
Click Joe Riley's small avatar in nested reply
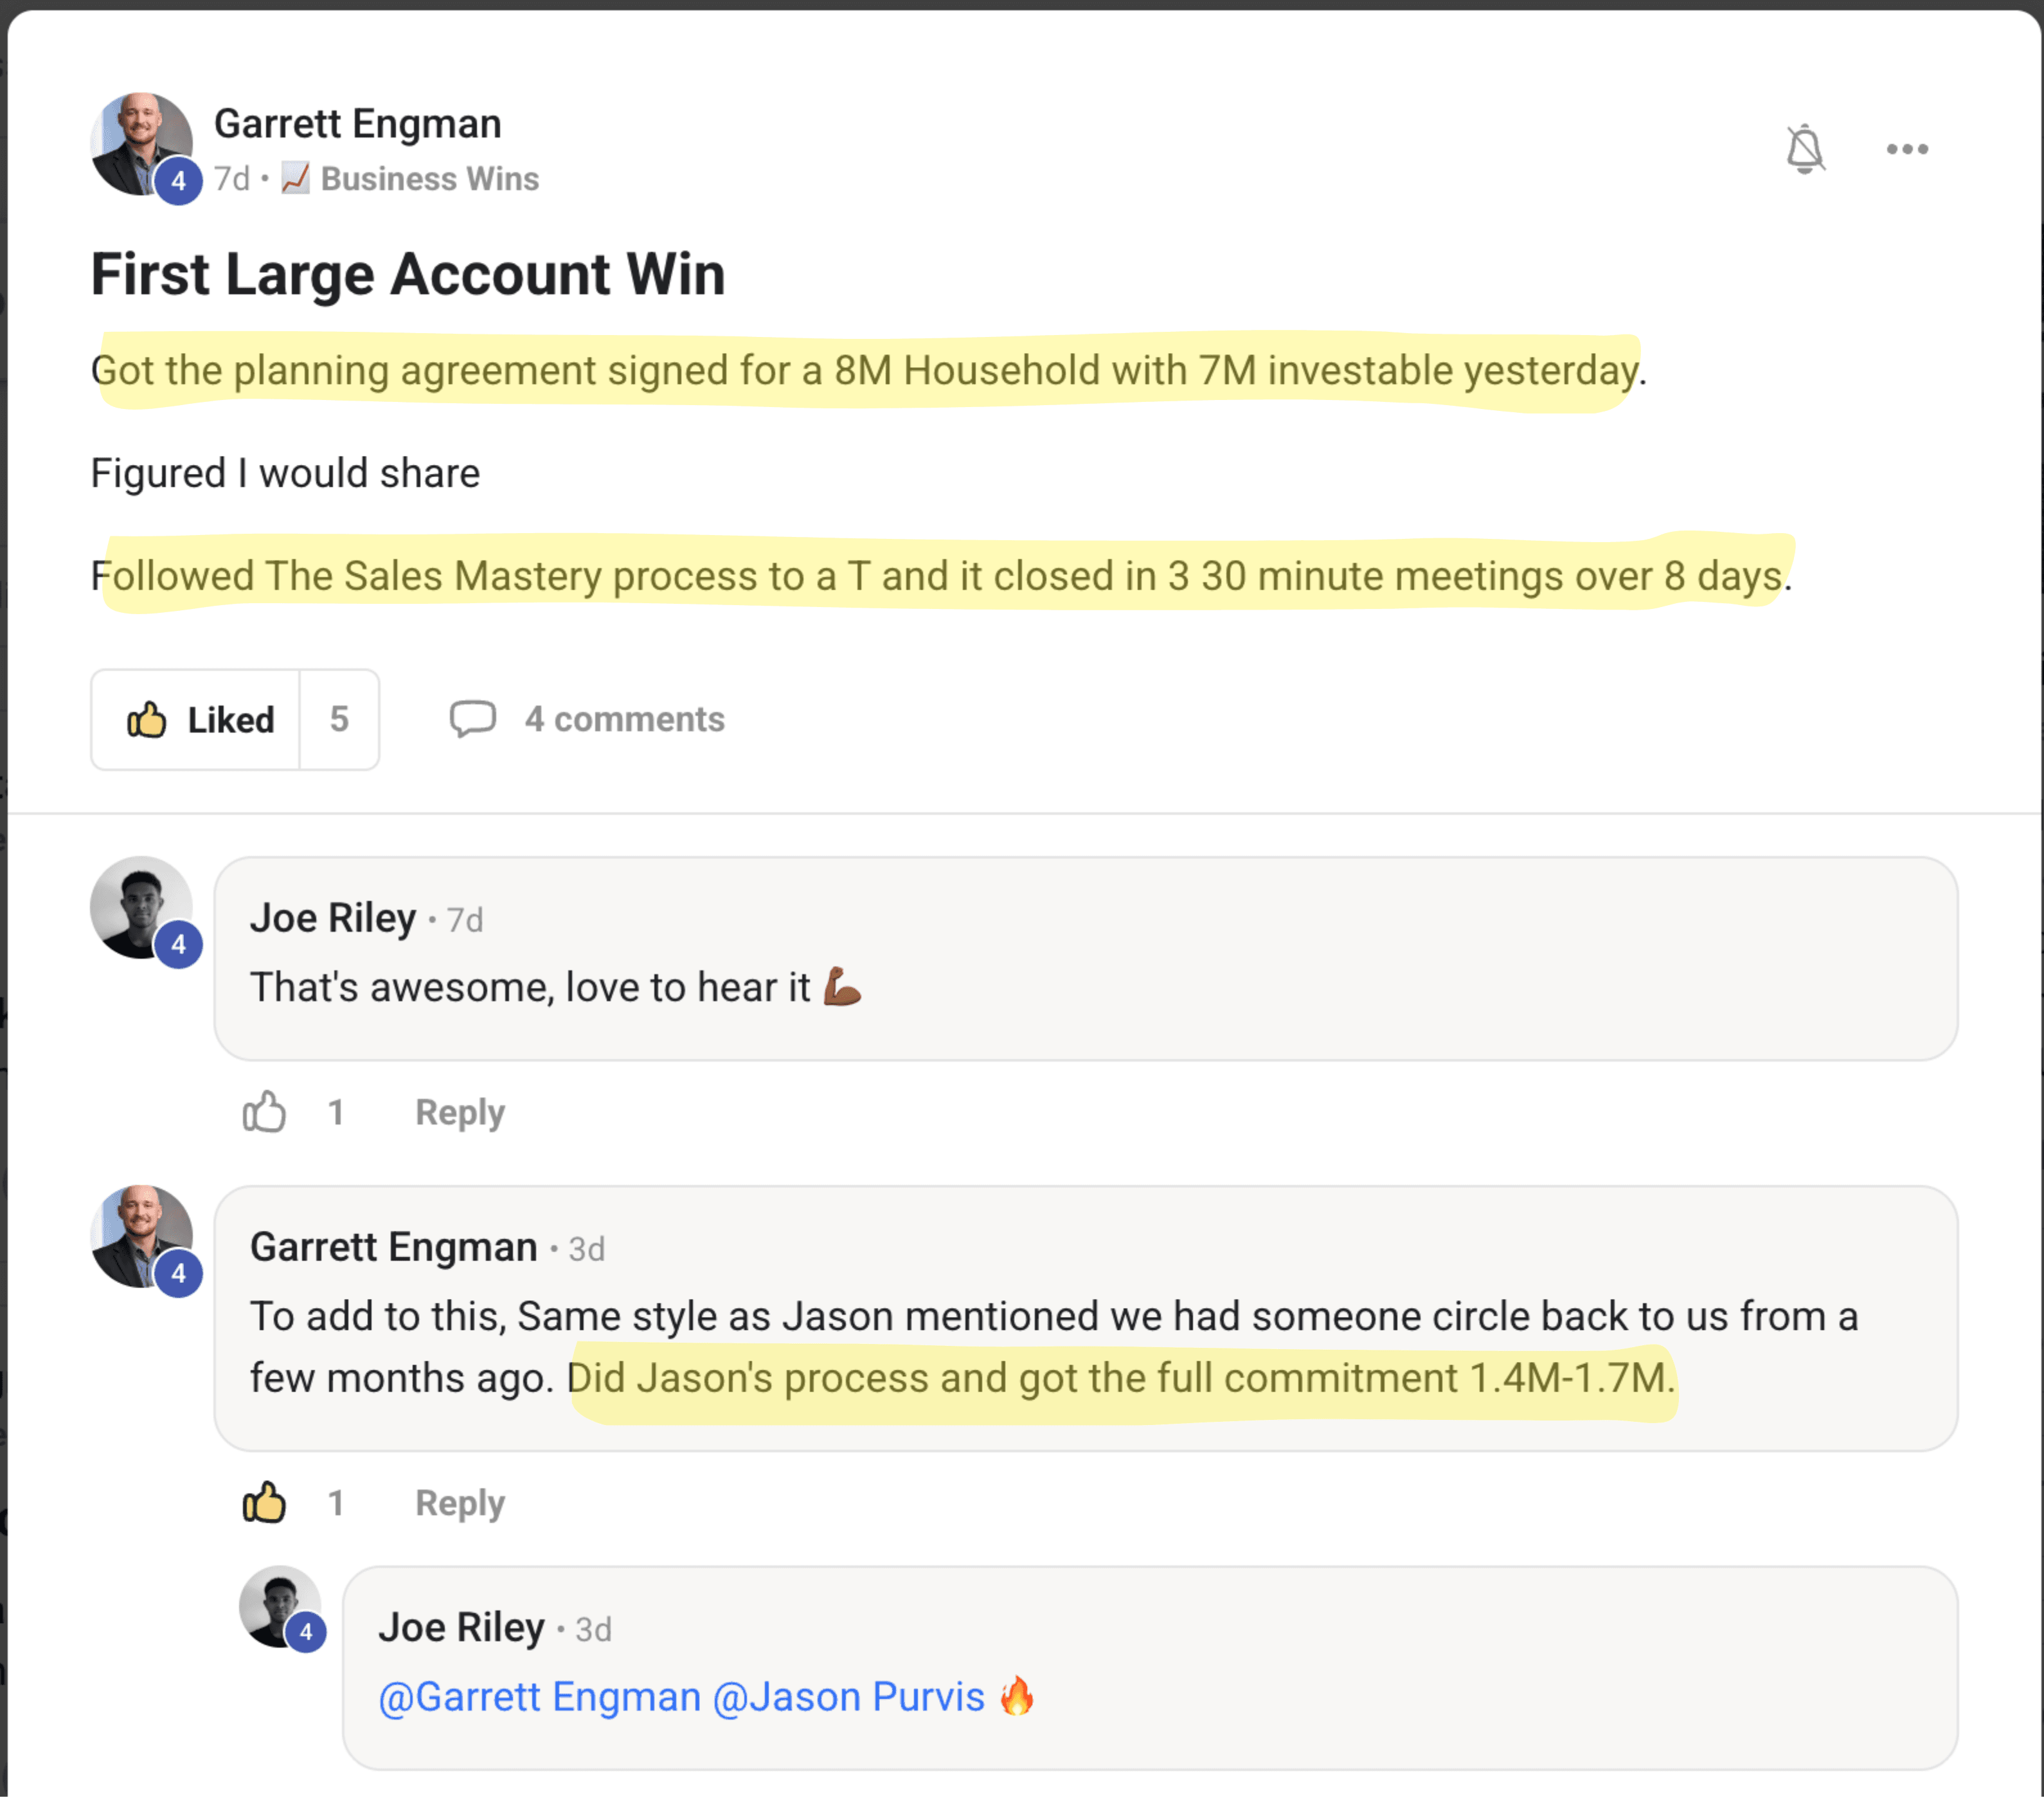(x=280, y=1606)
